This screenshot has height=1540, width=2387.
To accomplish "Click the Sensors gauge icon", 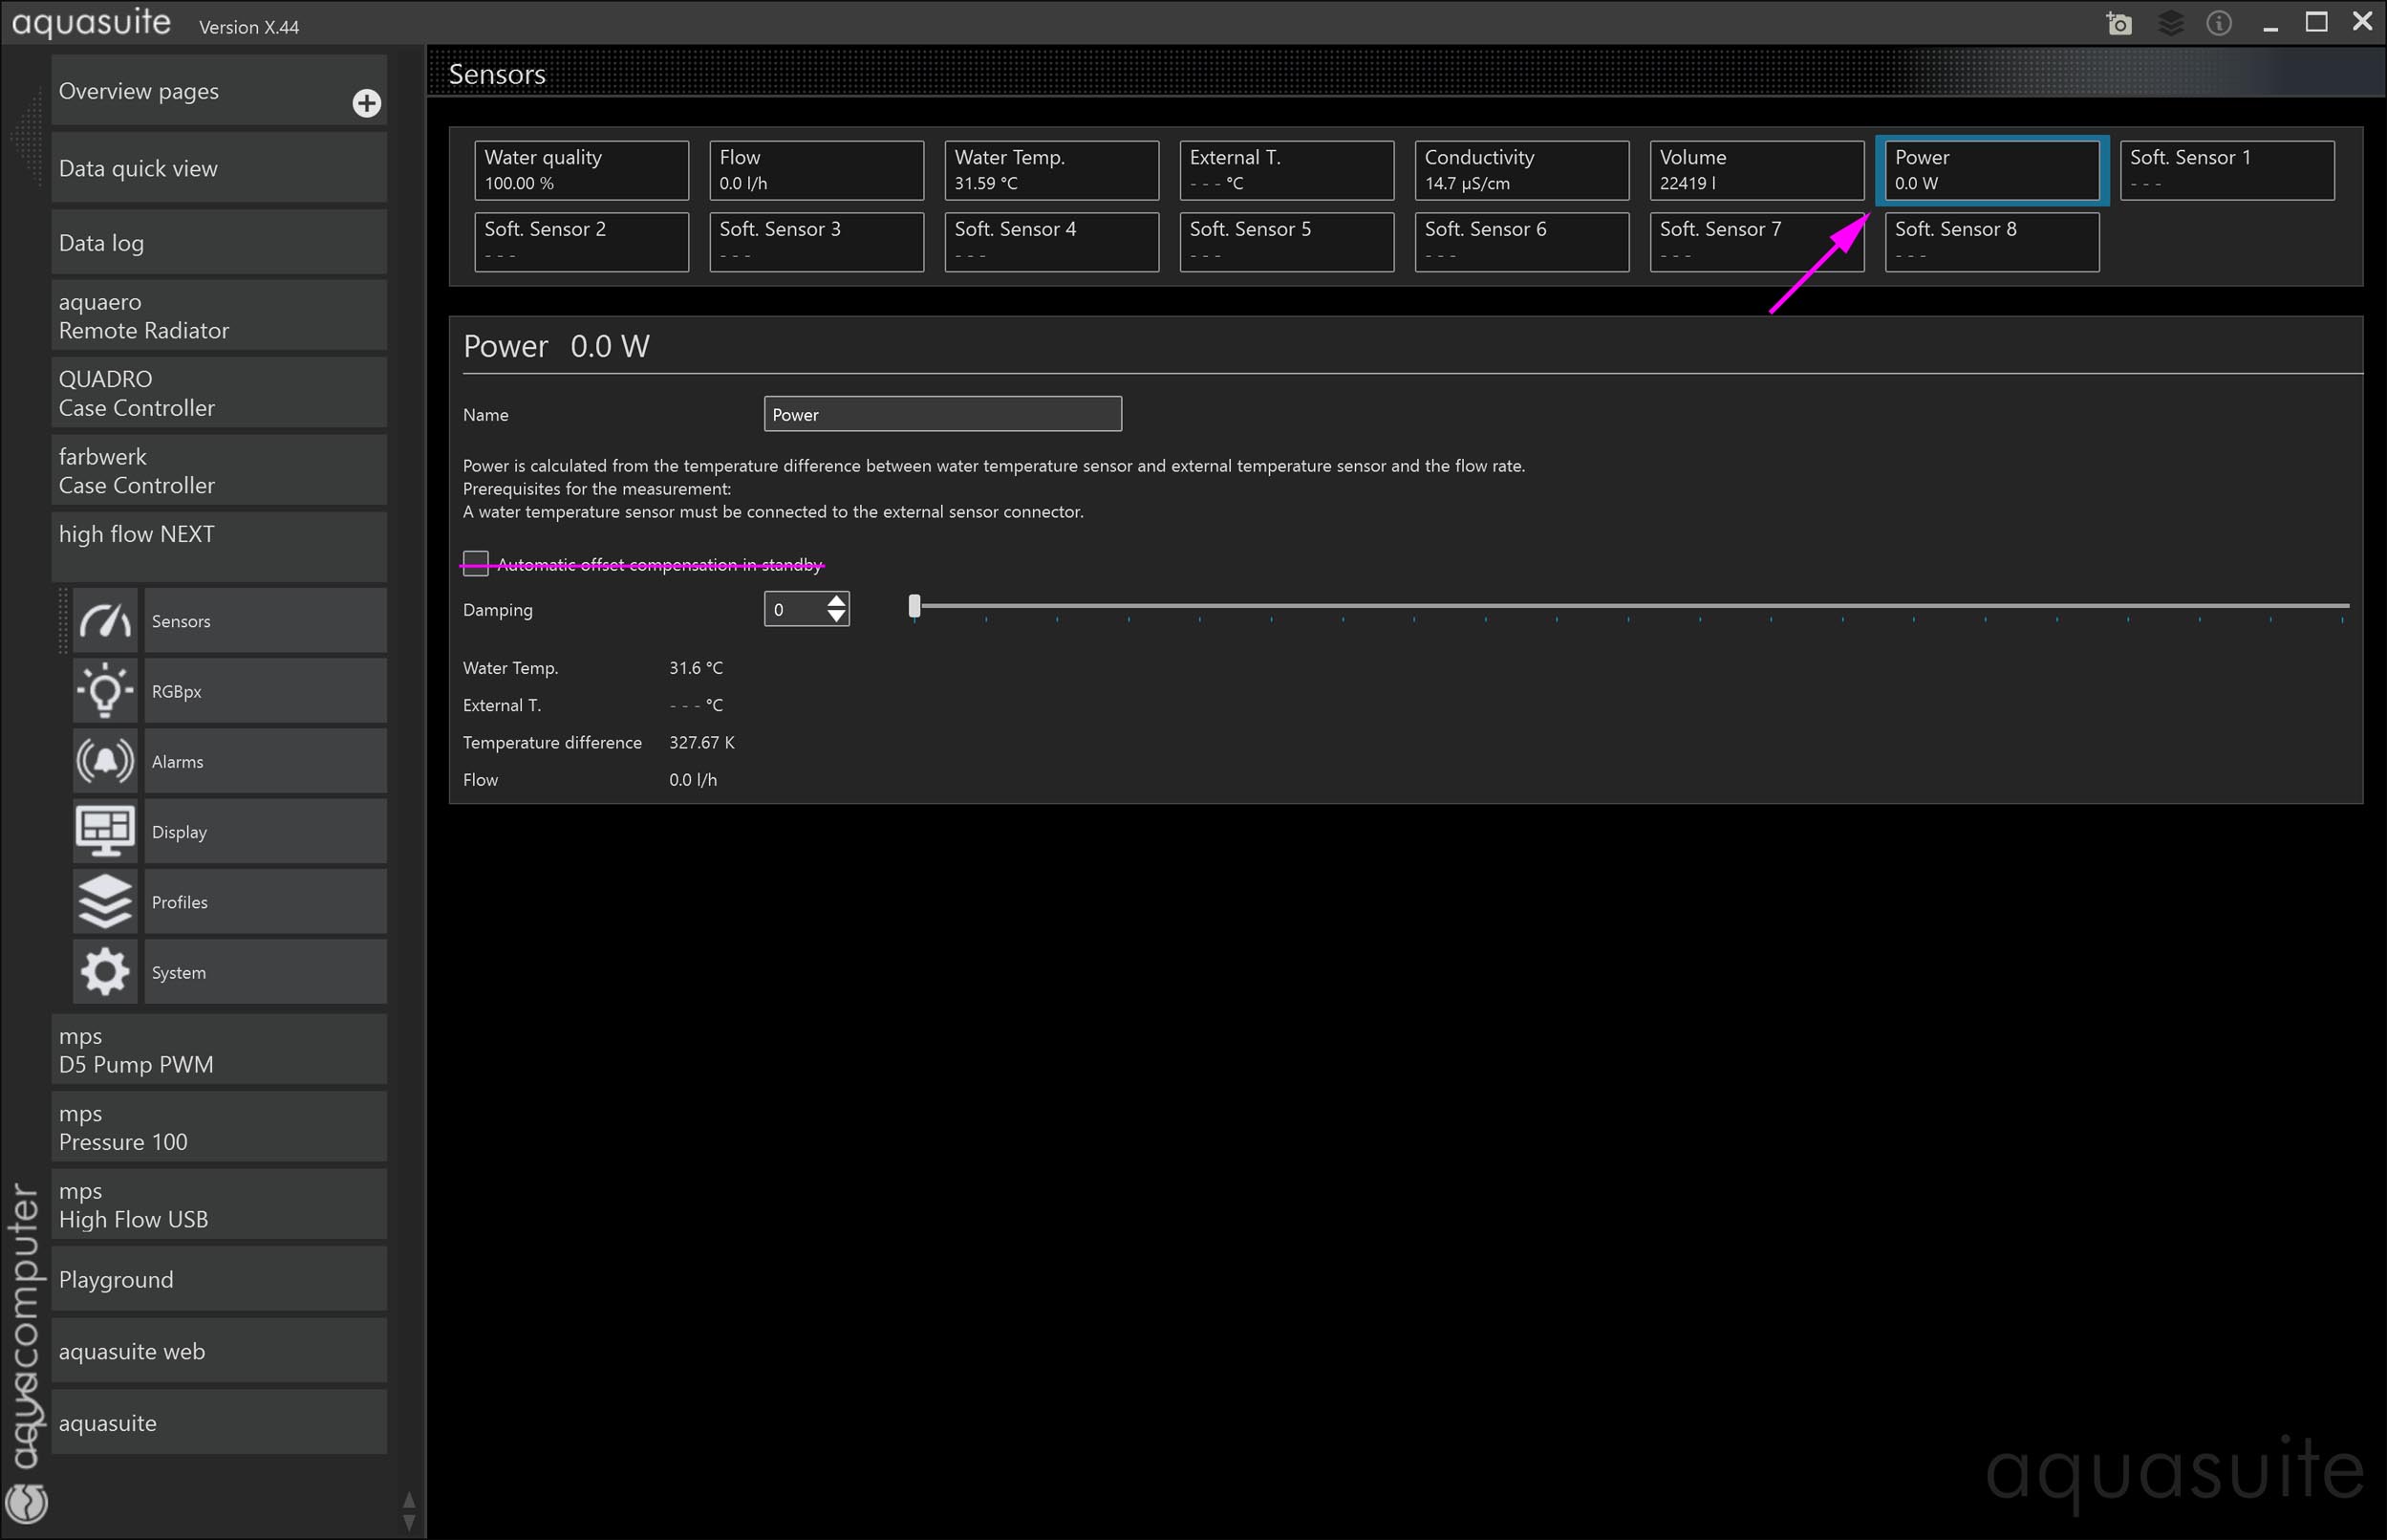I will (x=105, y=621).
